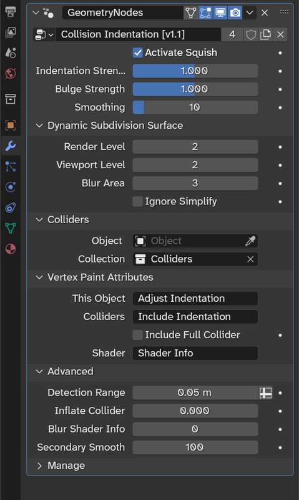The width and height of the screenshot is (299, 500).
Task: Open the Modifiers wrench properties tab
Action: click(11, 146)
